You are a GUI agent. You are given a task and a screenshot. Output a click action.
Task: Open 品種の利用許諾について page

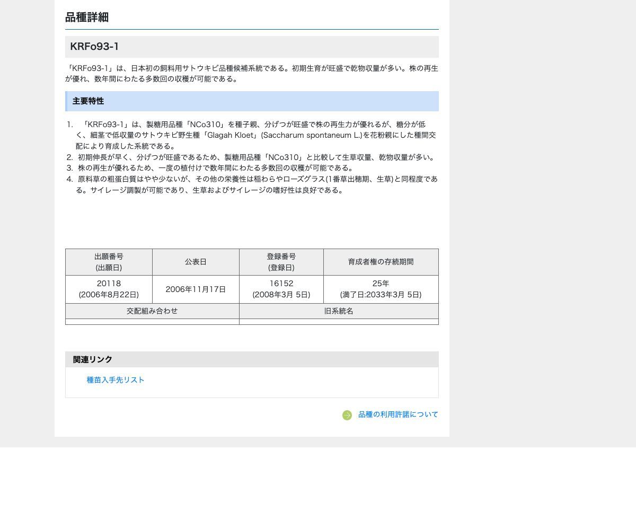coord(398,414)
